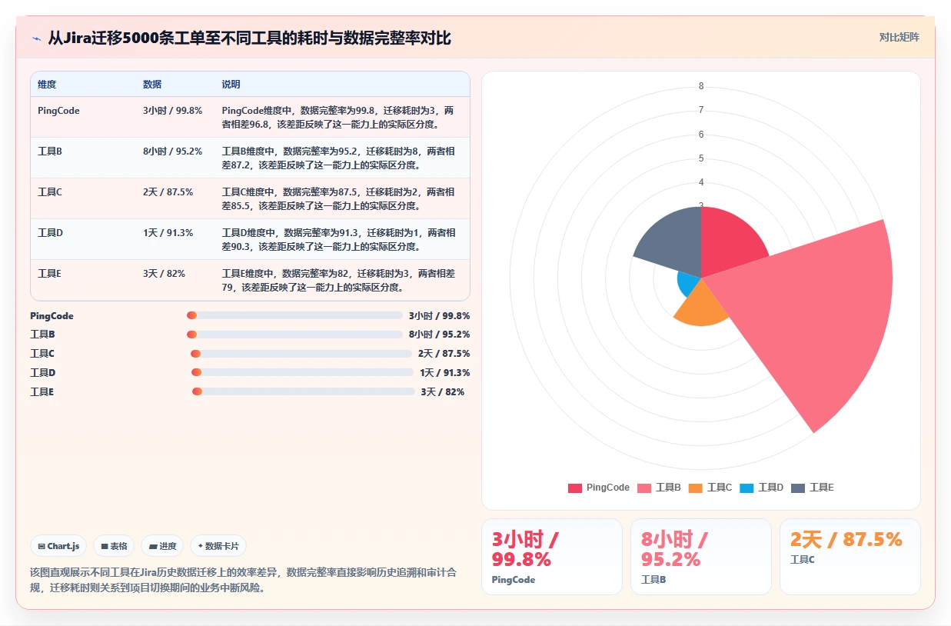The image size is (951, 626).
Task: Toggle 工具D legend swatch in chart
Action: (x=747, y=488)
